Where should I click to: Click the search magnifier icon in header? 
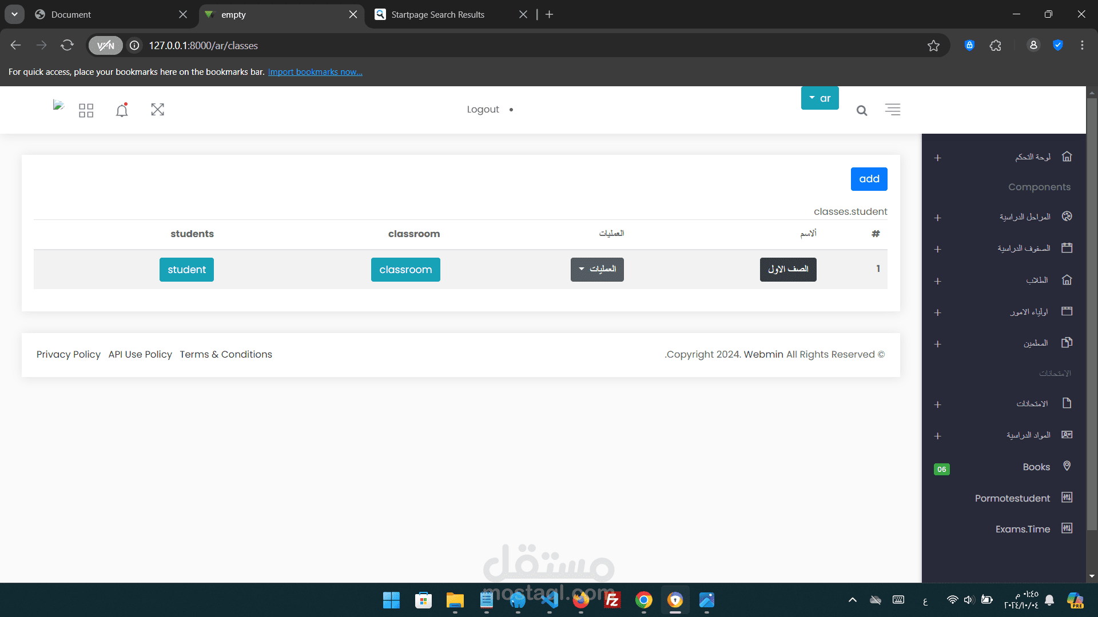pyautogui.click(x=862, y=111)
